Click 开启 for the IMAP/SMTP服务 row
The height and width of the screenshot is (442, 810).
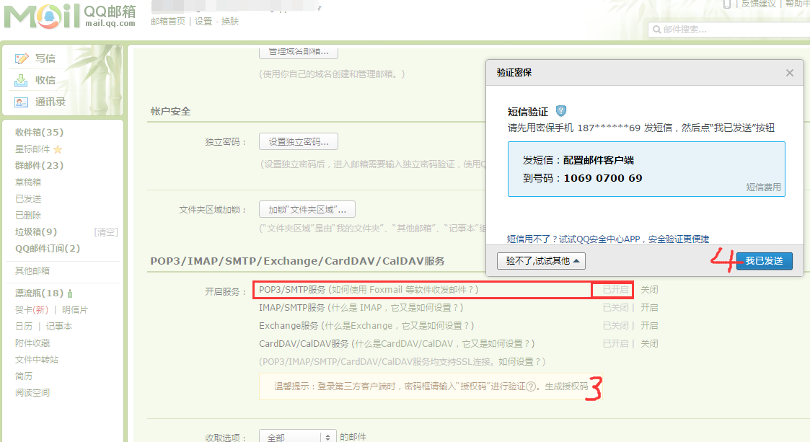tap(649, 308)
